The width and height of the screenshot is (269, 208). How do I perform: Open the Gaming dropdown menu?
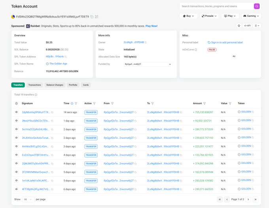251,16
